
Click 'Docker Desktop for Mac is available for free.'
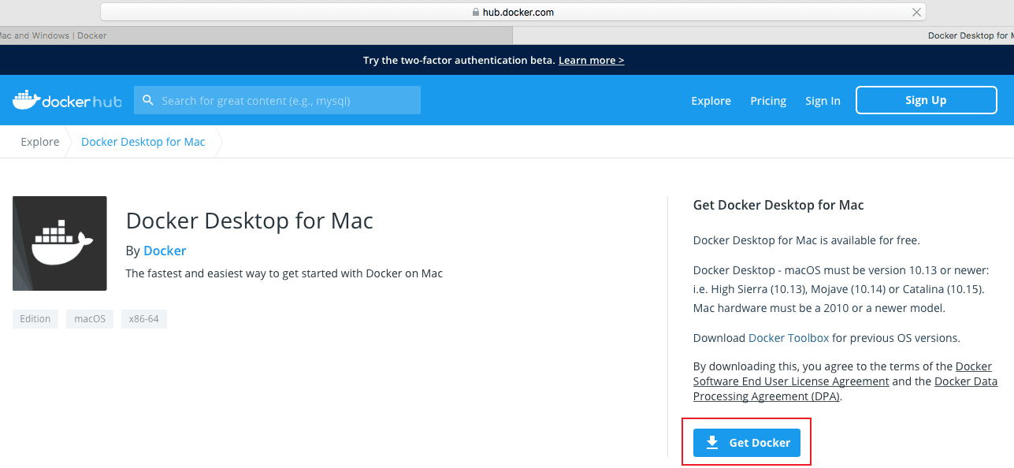pyautogui.click(x=807, y=240)
